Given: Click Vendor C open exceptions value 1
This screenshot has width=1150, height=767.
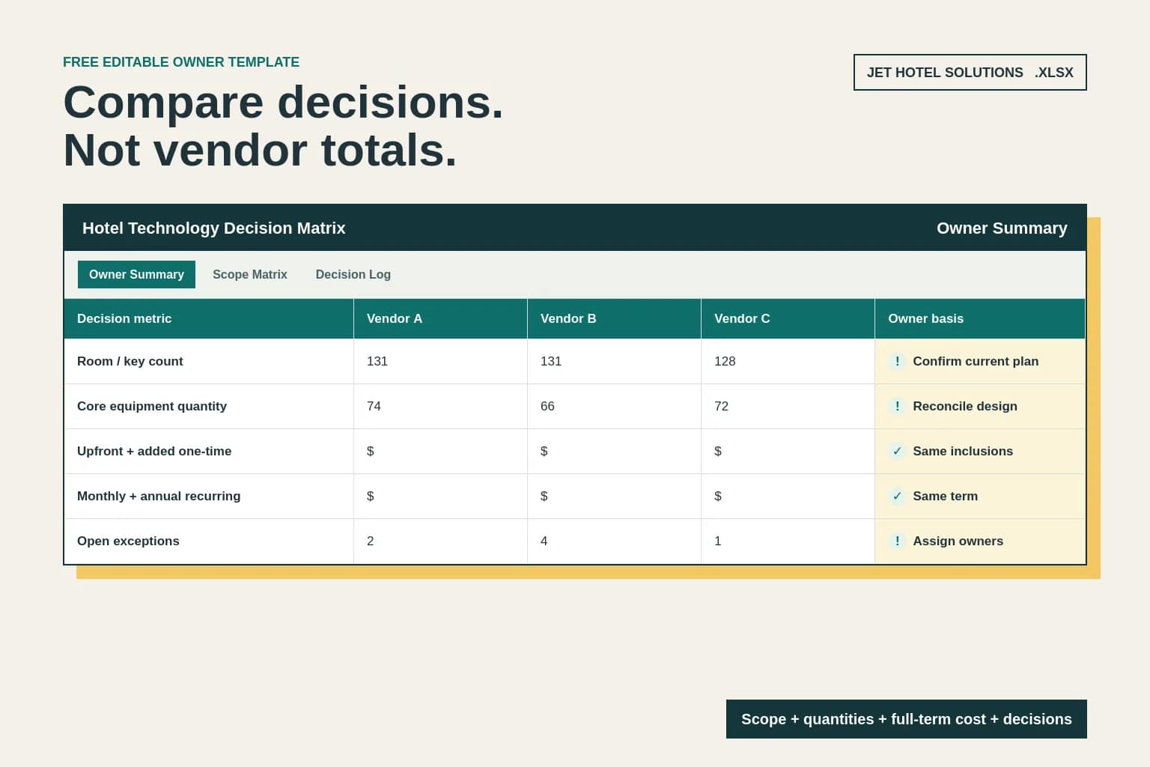Looking at the screenshot, I should click(x=717, y=541).
